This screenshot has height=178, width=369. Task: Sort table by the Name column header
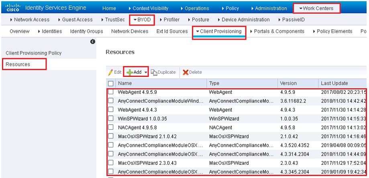pyautogui.click(x=125, y=83)
